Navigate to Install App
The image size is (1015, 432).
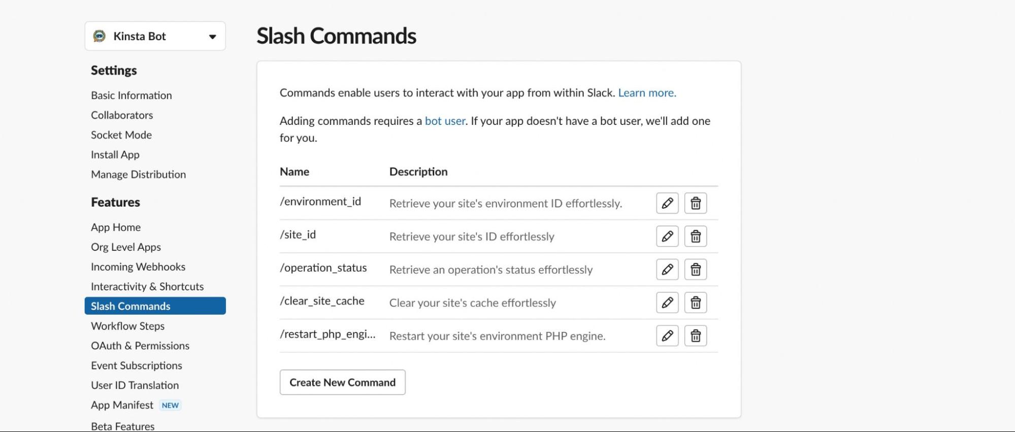(x=115, y=155)
